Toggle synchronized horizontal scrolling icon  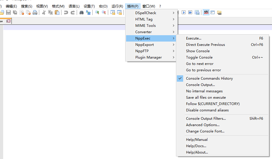click(119, 12)
